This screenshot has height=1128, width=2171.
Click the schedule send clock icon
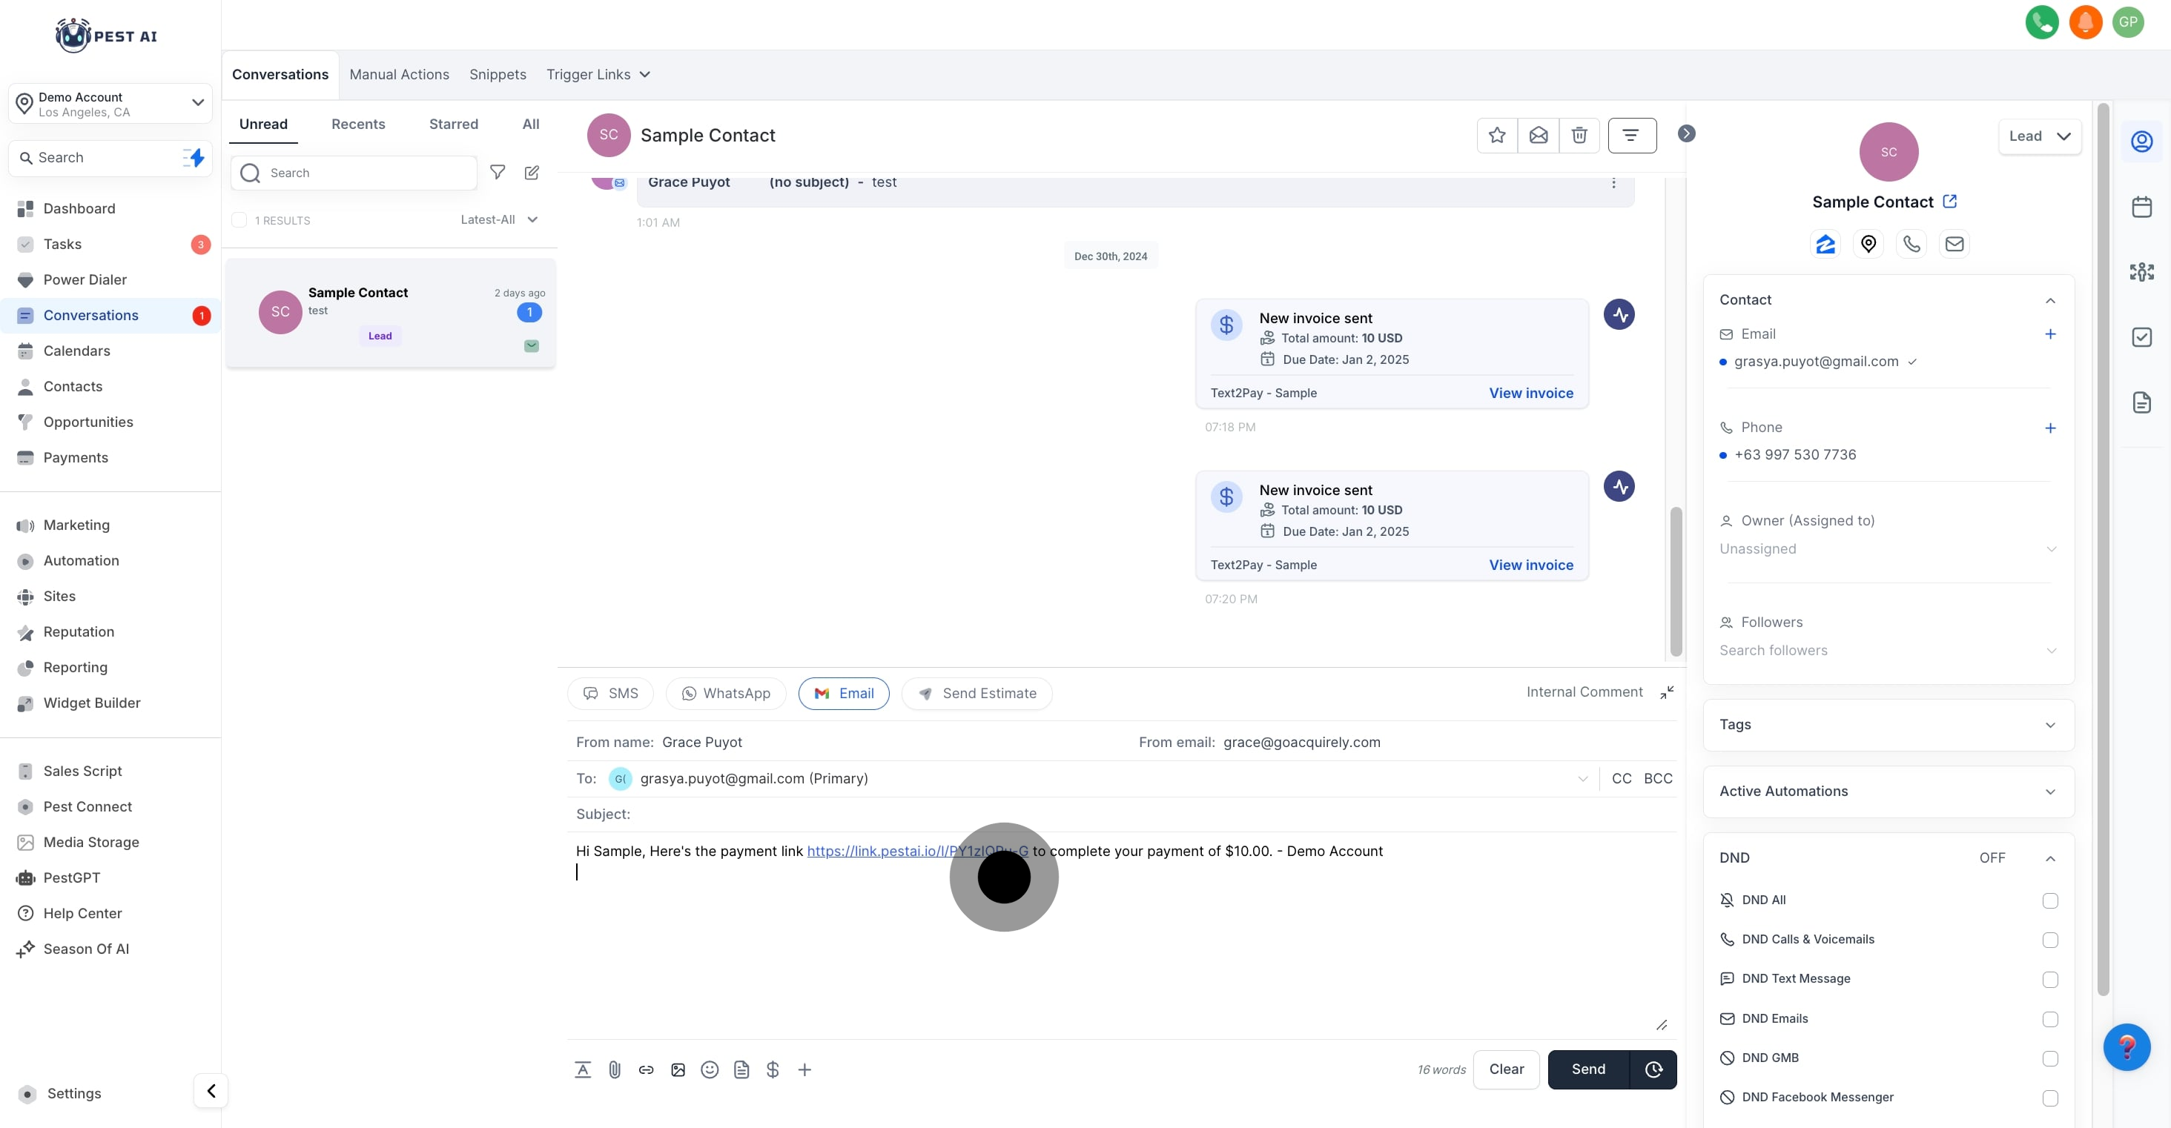[x=1653, y=1070]
